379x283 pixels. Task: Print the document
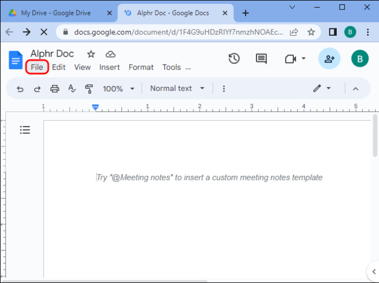54,89
